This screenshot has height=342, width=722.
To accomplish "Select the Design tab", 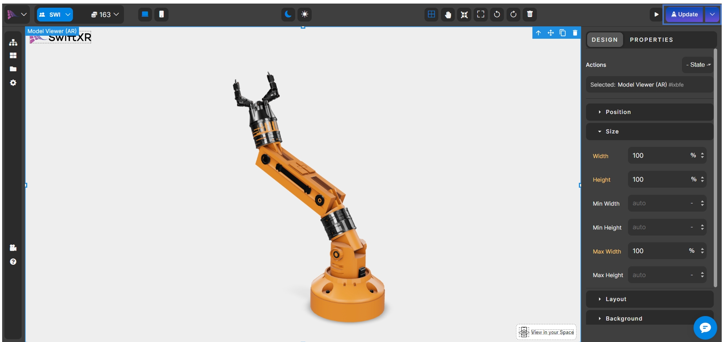I will pos(605,40).
